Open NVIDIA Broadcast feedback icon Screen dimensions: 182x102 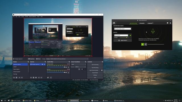pos(167,23)
